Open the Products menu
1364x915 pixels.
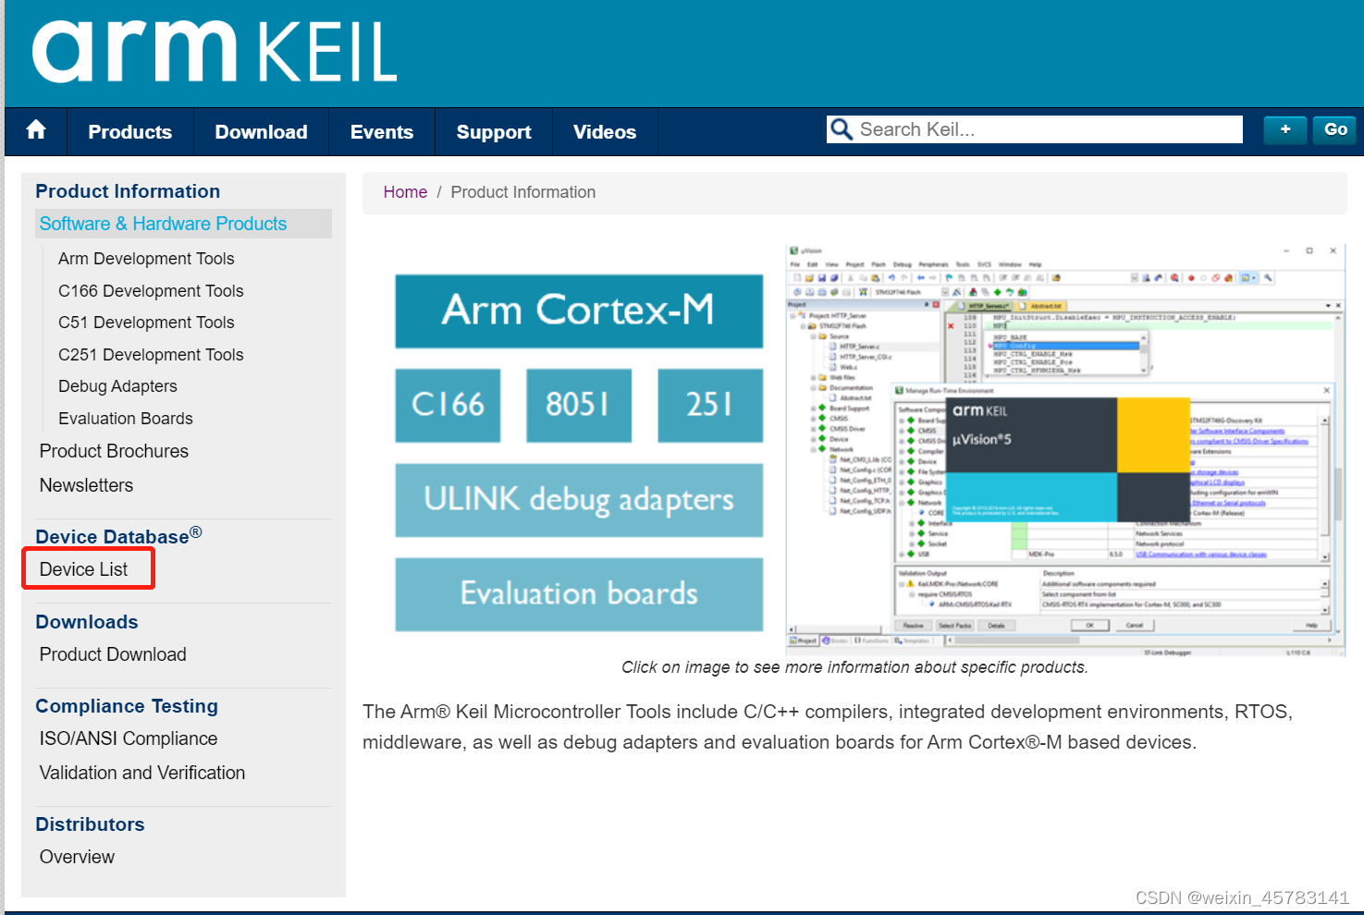[x=129, y=131]
